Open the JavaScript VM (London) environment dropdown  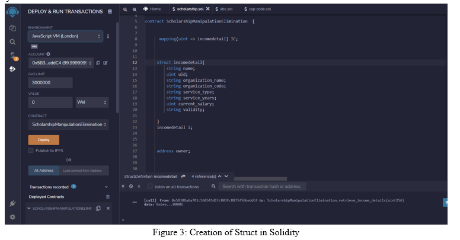pos(65,36)
